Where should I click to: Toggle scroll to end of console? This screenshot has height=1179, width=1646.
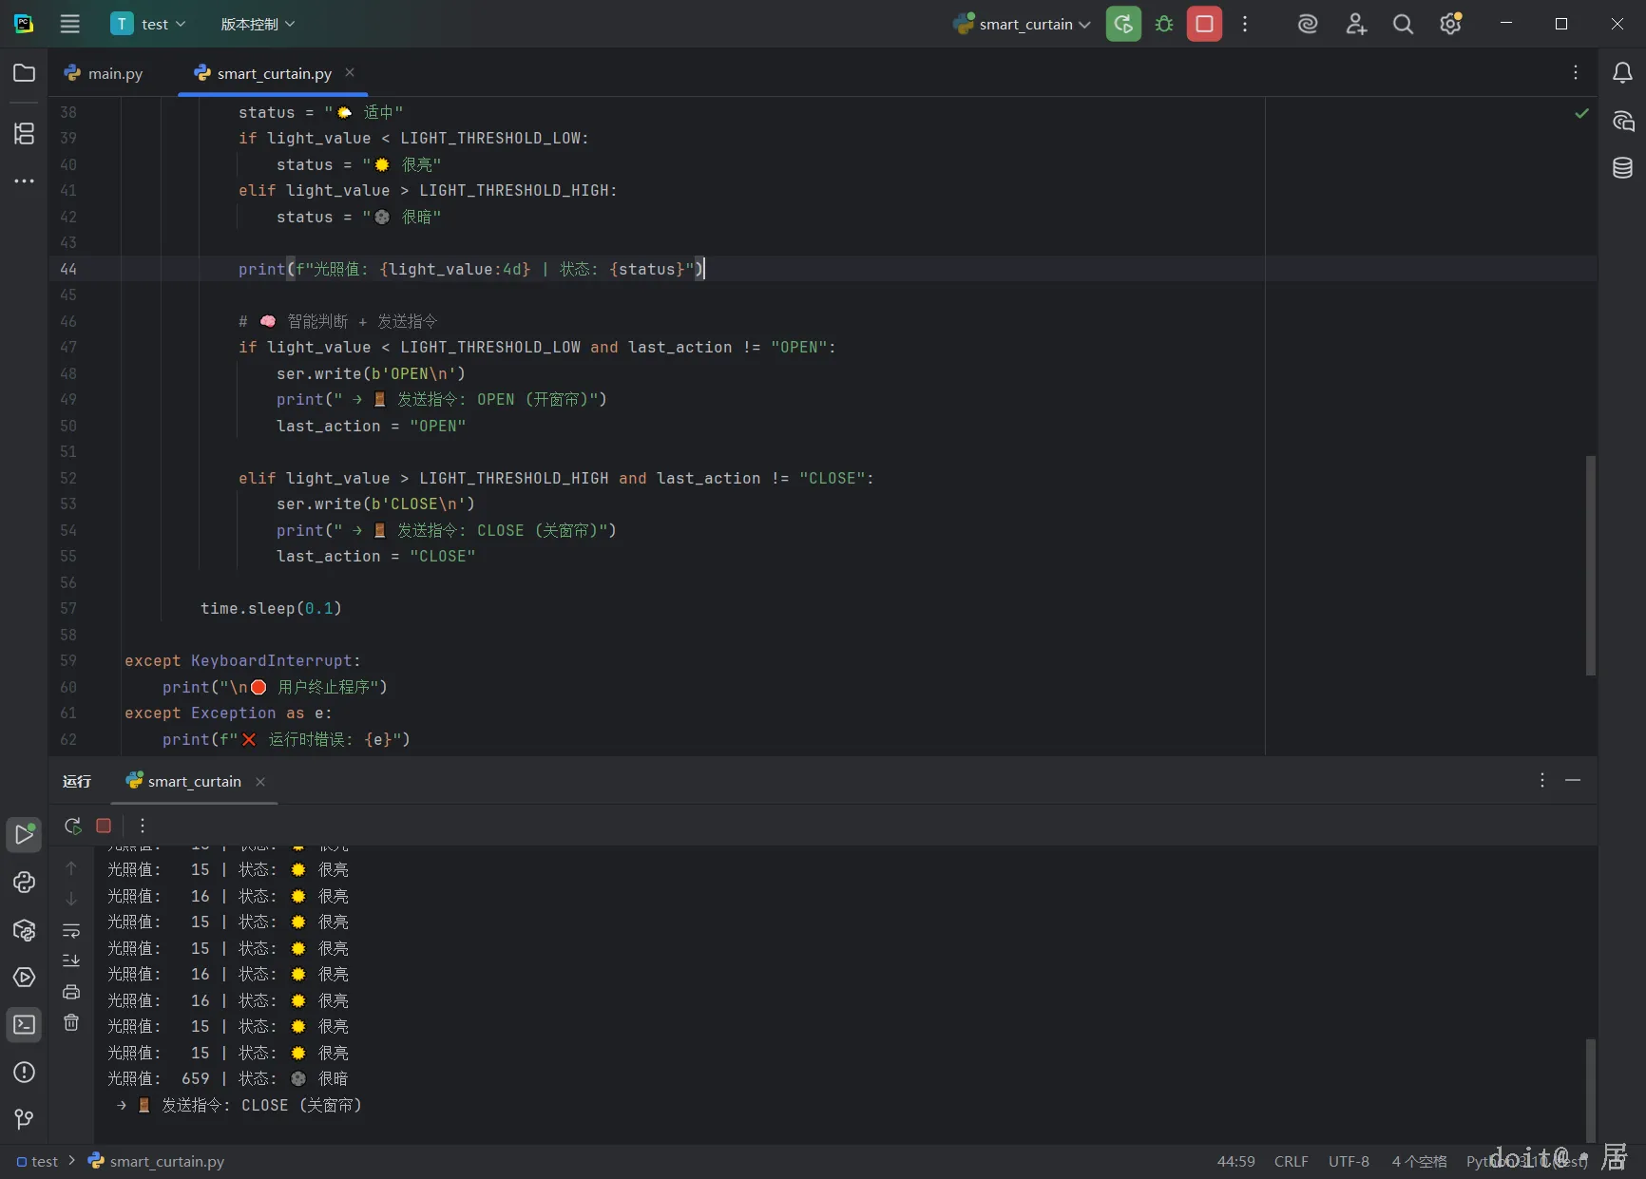tap(71, 961)
